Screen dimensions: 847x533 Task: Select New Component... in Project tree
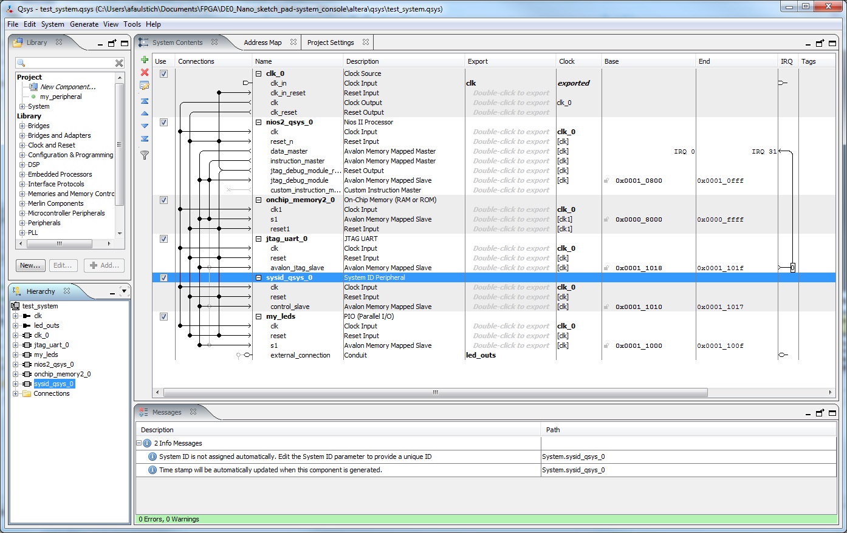[68, 87]
